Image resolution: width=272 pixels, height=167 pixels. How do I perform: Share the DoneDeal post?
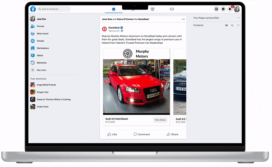point(172,134)
